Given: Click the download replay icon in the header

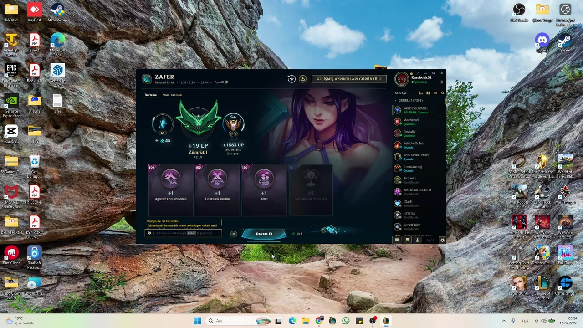Looking at the screenshot, I should 302,79.
